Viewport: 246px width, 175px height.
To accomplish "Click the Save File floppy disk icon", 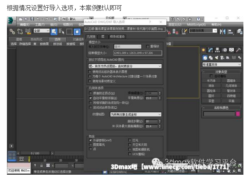I will (32, 19).
